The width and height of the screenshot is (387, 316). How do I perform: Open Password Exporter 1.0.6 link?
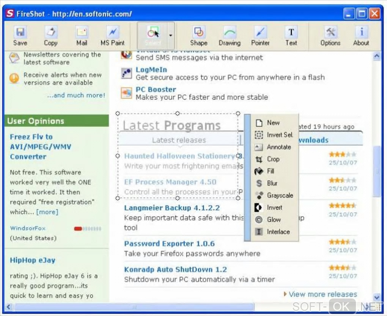(x=169, y=243)
